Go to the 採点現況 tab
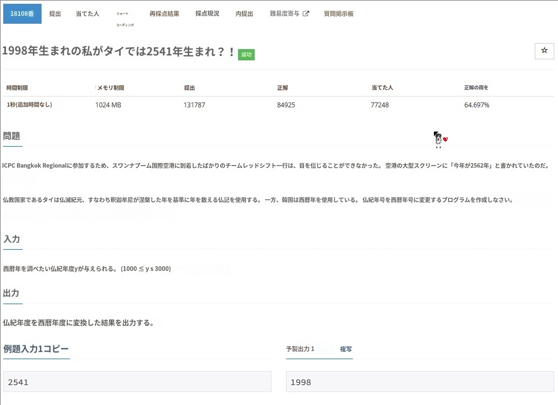The height and width of the screenshot is (405, 558). [207, 14]
